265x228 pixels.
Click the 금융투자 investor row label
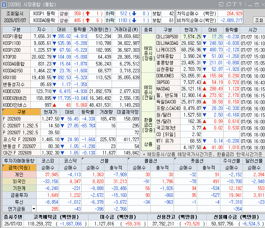pyautogui.click(x=19, y=195)
